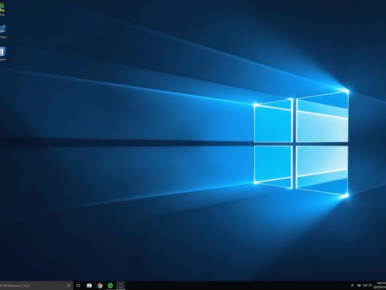Open Google Chrome from the taskbar
This screenshot has height=290, width=386.
click(99, 285)
